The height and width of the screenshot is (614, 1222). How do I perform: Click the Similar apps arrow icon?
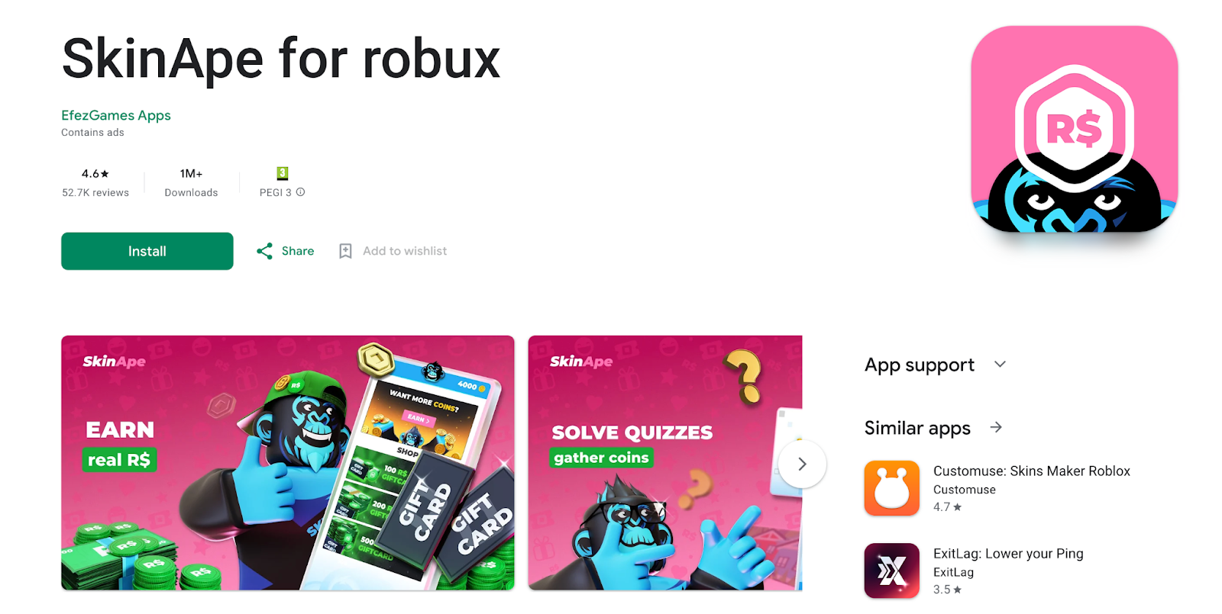[x=996, y=428]
